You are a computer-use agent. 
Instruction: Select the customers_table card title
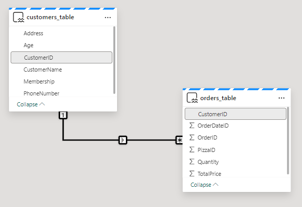(x=50, y=17)
